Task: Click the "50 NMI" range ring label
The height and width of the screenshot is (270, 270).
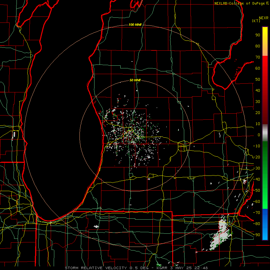Action: [x=135, y=80]
